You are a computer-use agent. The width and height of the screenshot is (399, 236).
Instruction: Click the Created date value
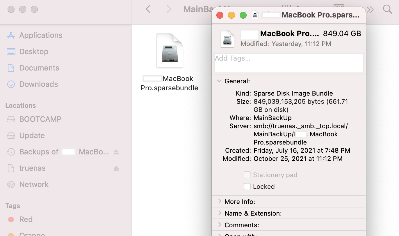(x=302, y=151)
